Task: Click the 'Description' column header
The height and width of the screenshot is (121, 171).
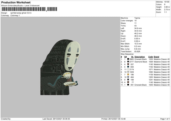Action: click(140, 57)
